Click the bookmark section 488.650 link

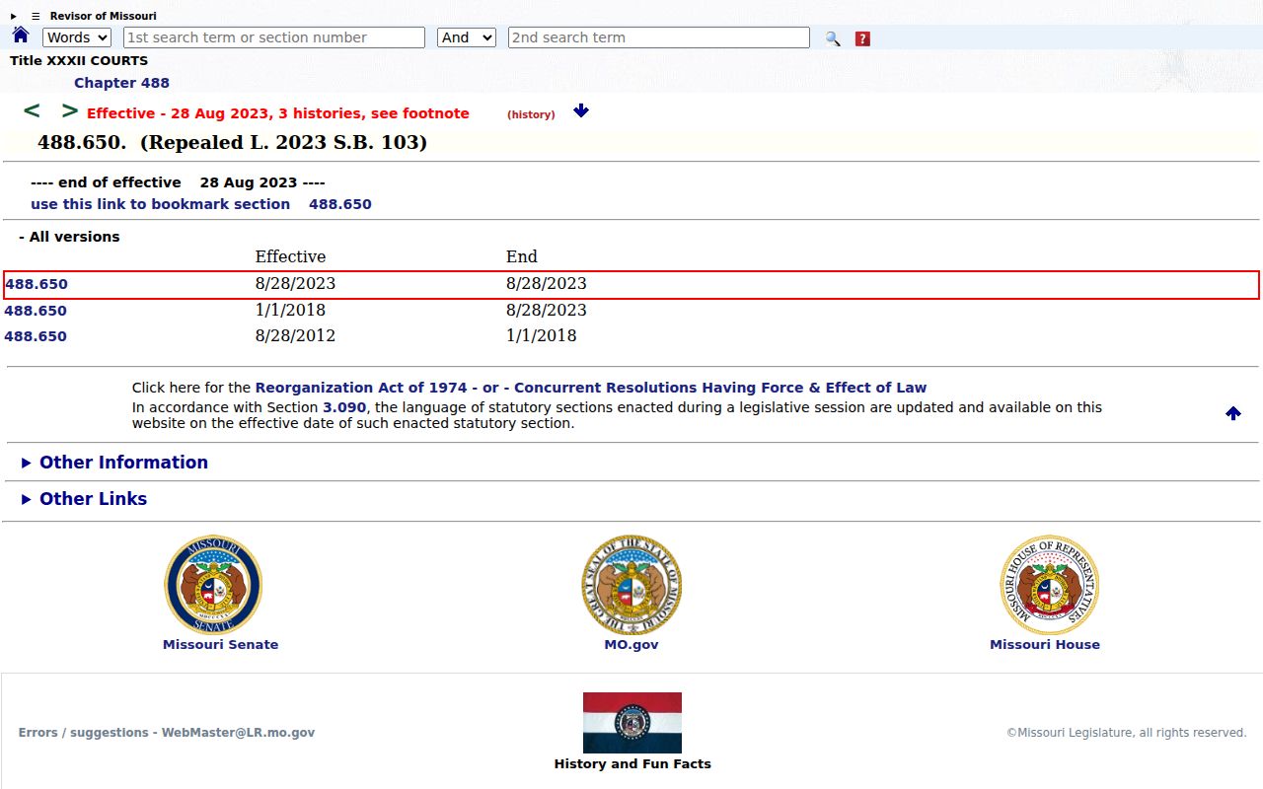[x=201, y=204]
